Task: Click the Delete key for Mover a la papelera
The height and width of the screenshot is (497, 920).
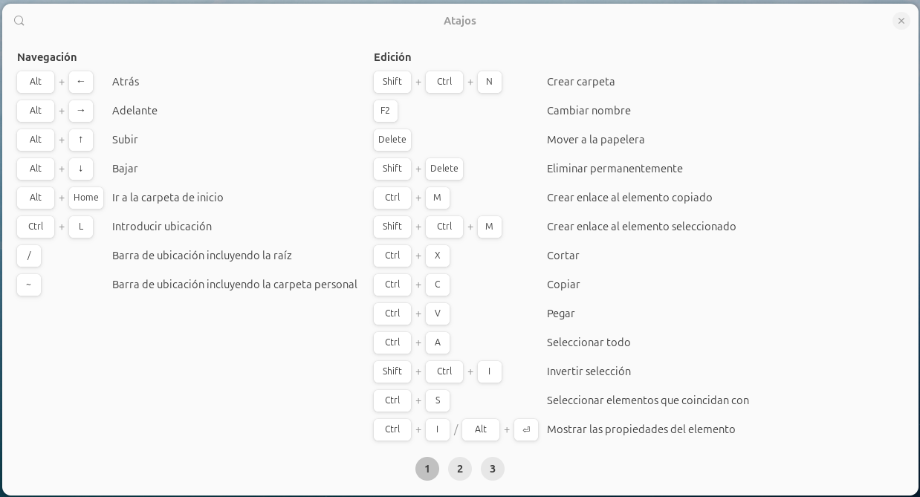Action: click(392, 140)
